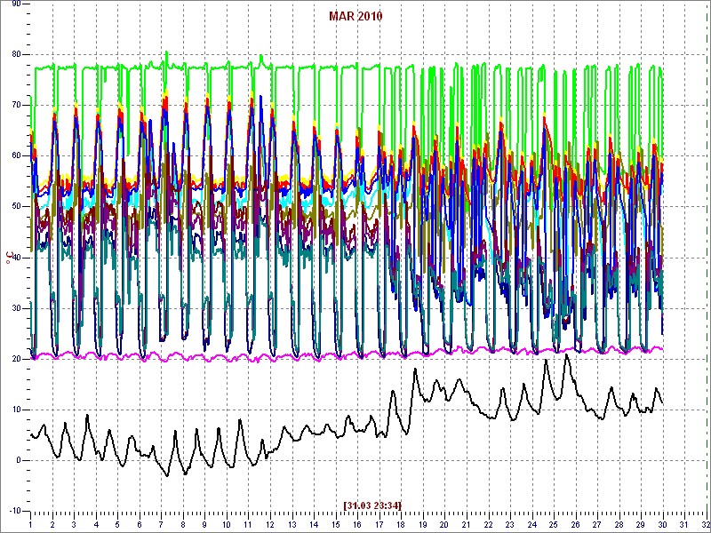The image size is (711, 533).
Task: Select day "27" on the date axis
Action: tap(596, 524)
